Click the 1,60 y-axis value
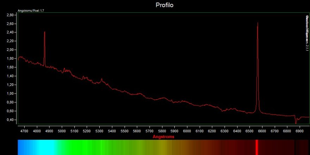Viewport: 310px width, 155px height. click(x=10, y=67)
